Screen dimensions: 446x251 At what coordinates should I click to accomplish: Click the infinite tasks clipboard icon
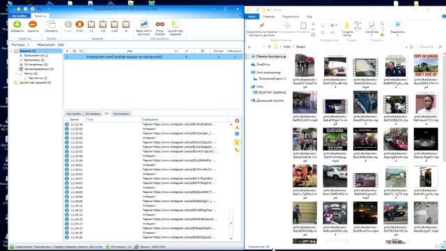click(126, 24)
